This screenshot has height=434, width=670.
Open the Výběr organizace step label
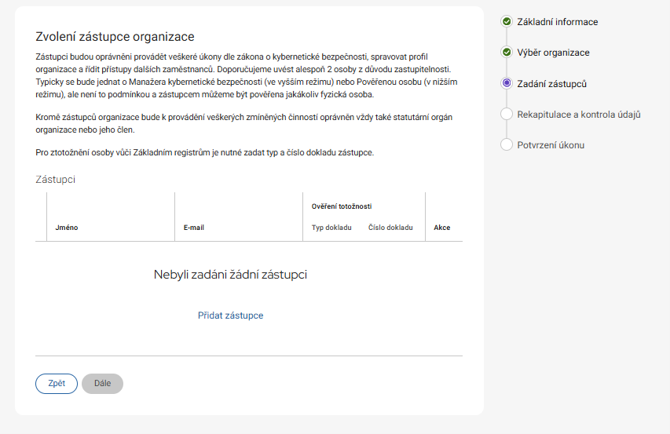553,53
